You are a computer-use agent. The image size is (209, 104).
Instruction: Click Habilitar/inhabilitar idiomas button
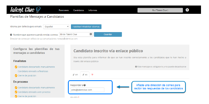[86, 27]
